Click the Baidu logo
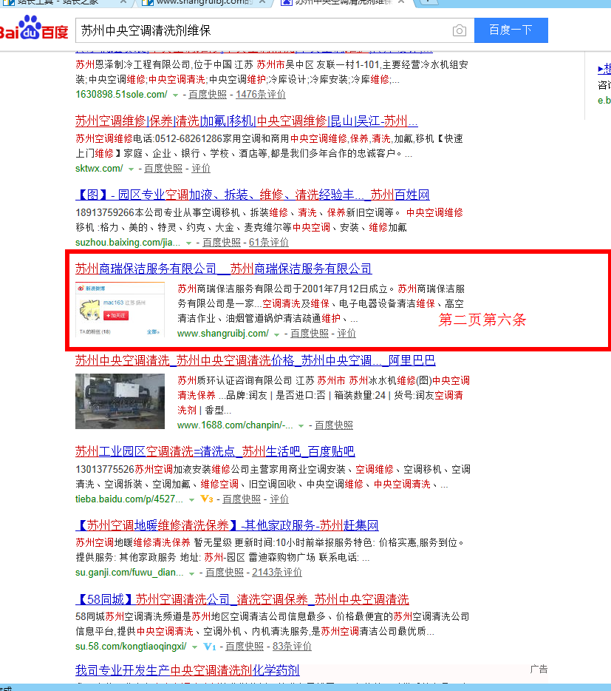 point(33,28)
